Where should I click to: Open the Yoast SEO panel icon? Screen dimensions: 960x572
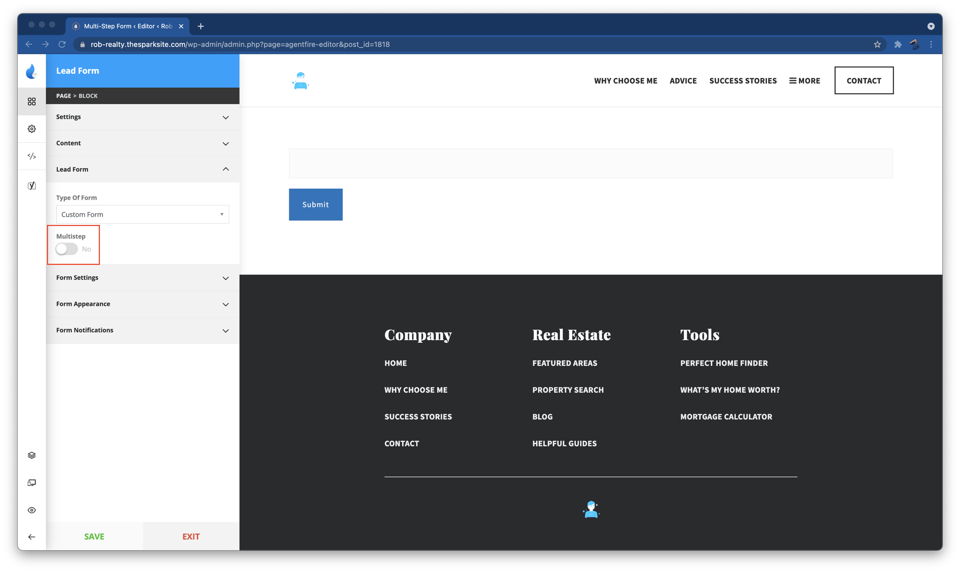(32, 185)
